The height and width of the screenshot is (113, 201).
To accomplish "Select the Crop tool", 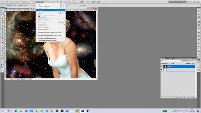I will click(2, 21).
